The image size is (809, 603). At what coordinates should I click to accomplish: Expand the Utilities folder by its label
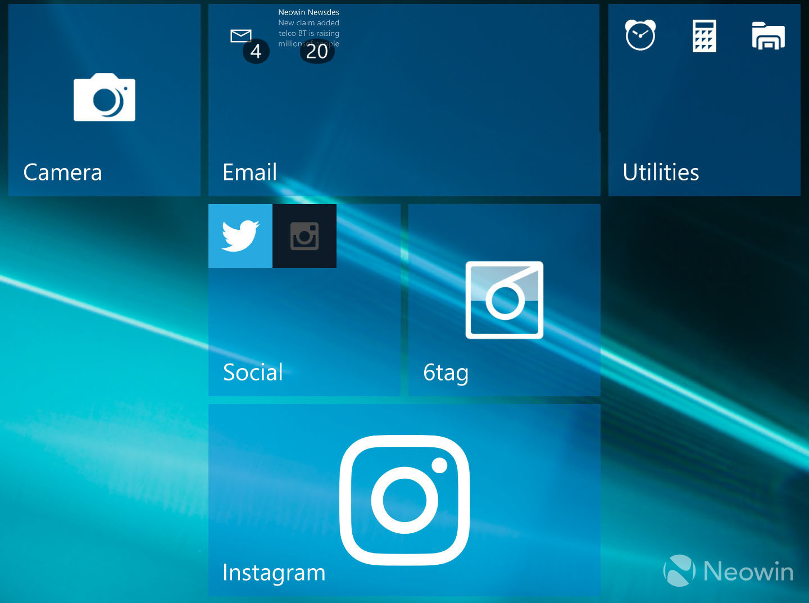pyautogui.click(x=661, y=172)
